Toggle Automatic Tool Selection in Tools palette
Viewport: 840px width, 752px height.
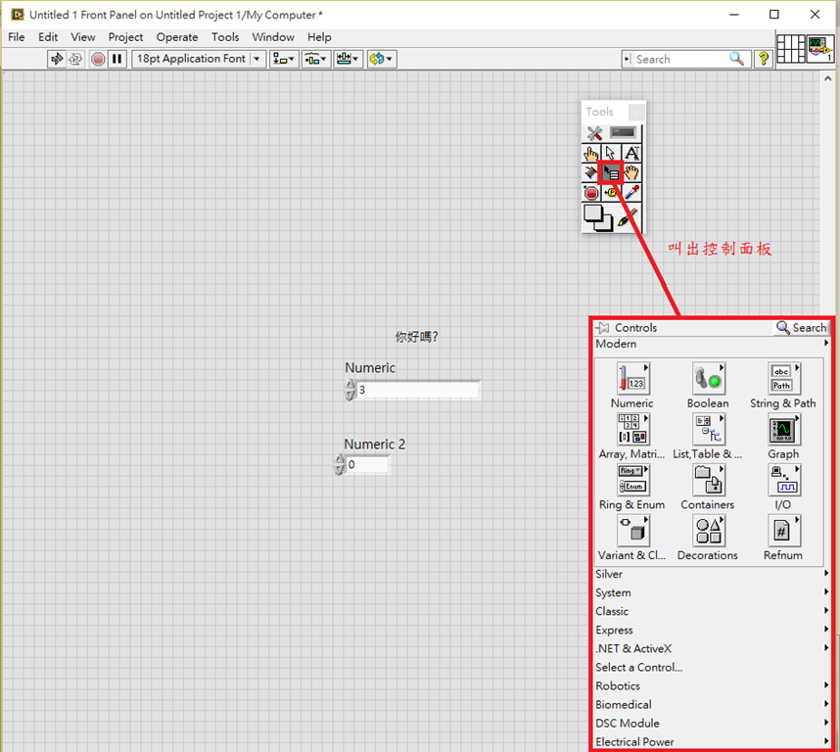pos(611,133)
